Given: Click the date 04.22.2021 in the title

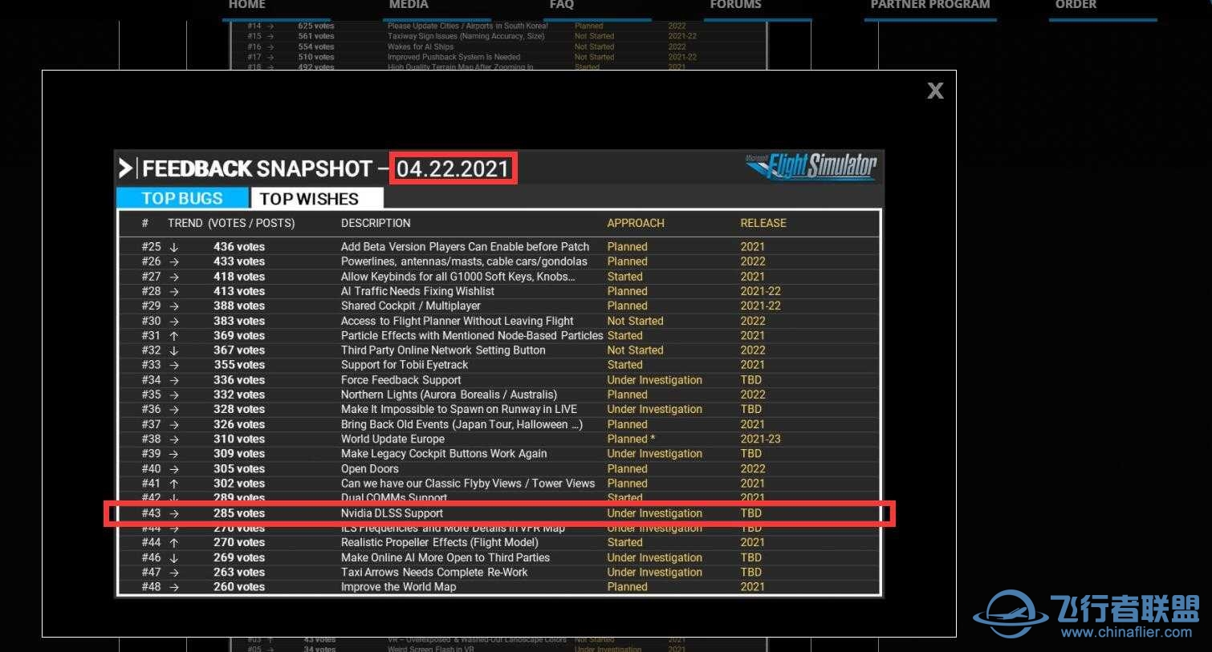Looking at the screenshot, I should point(453,168).
